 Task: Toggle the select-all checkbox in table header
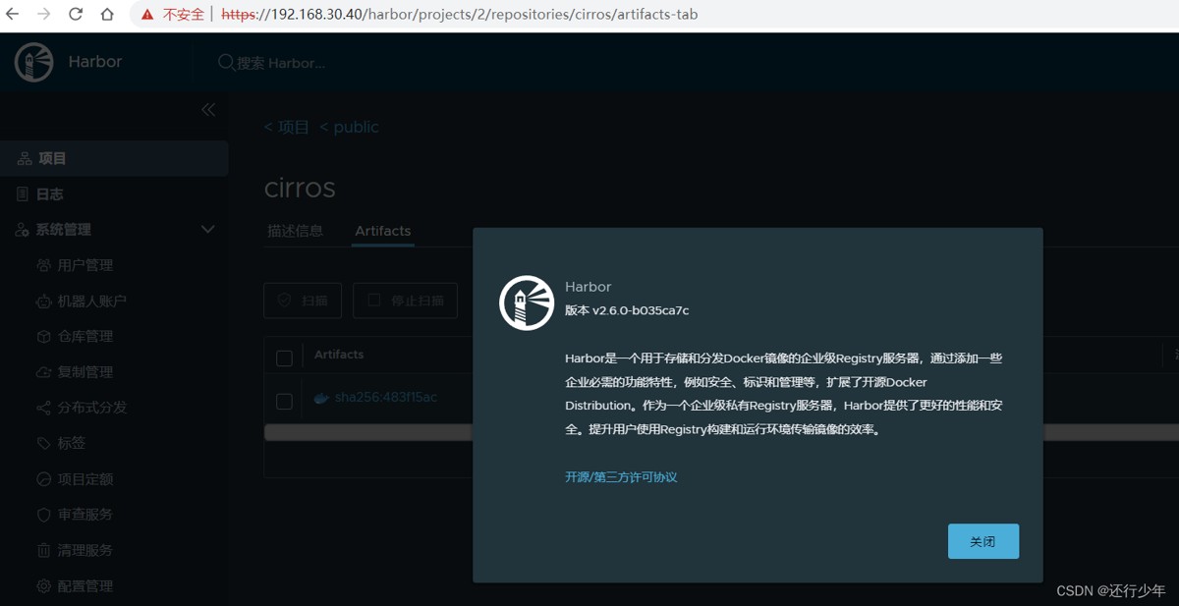[x=284, y=358]
